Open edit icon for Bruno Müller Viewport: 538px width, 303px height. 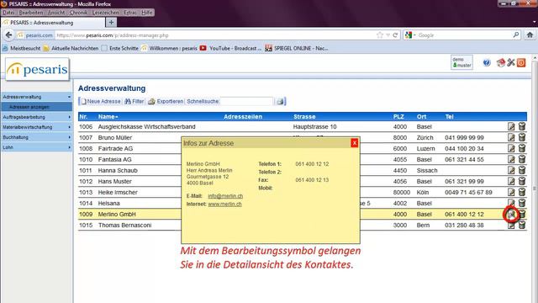(511, 137)
